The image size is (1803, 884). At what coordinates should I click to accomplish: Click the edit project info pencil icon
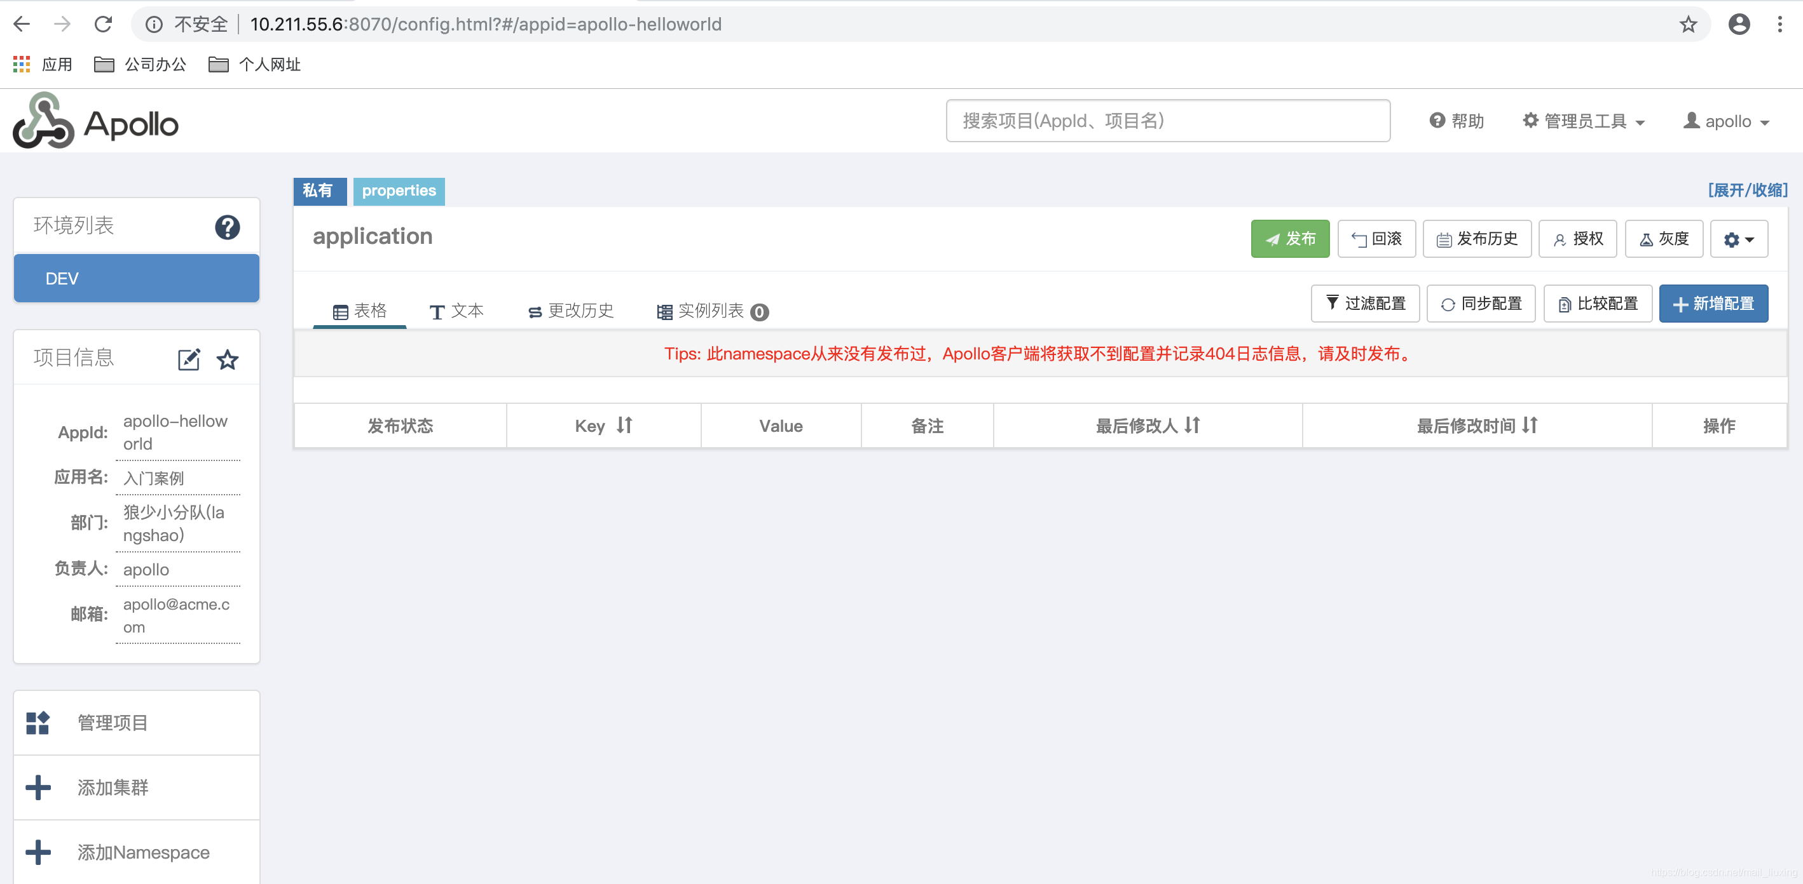click(189, 359)
